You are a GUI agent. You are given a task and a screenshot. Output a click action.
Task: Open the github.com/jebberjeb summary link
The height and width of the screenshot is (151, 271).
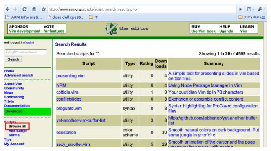tap(213, 120)
